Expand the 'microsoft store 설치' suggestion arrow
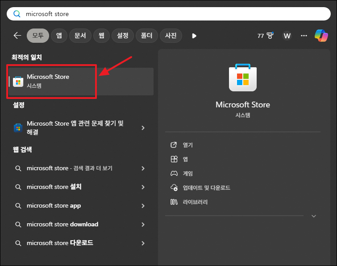 tap(143, 187)
